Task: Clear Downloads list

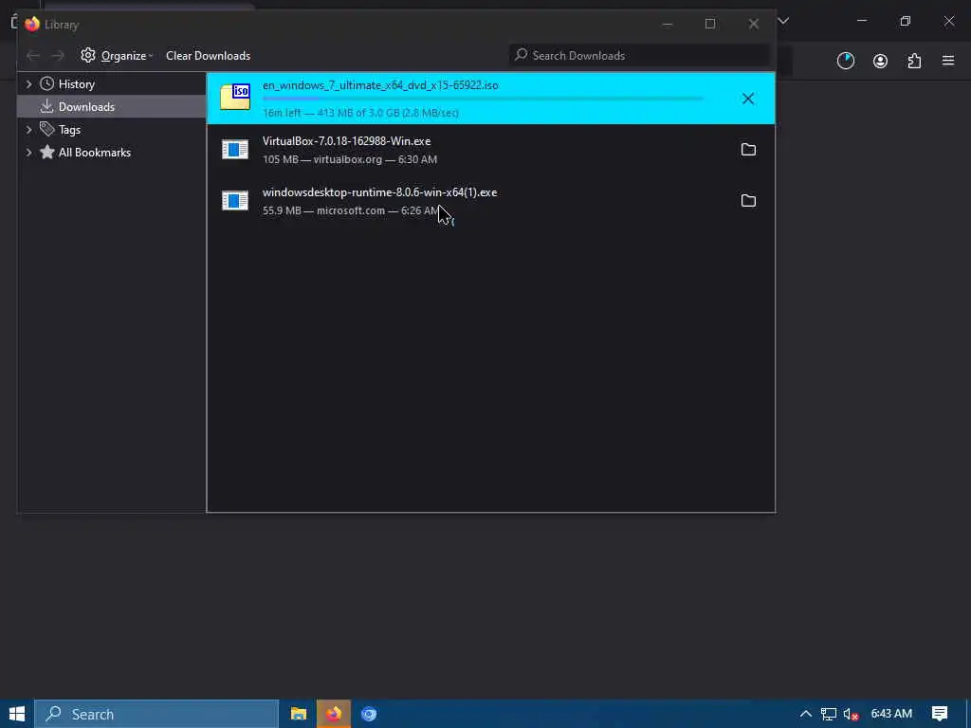Action: pyautogui.click(x=208, y=56)
